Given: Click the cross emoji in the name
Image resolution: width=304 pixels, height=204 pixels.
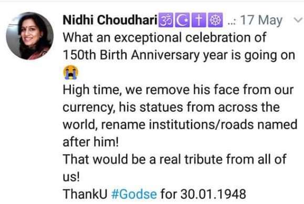Looking at the screenshot, I should [x=198, y=20].
